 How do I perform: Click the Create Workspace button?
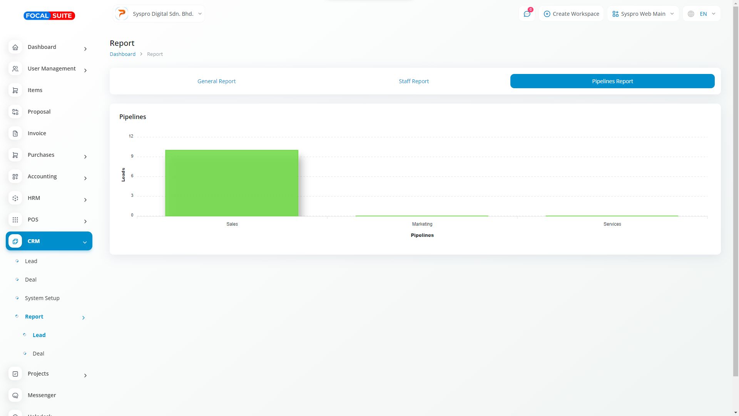[x=571, y=14]
